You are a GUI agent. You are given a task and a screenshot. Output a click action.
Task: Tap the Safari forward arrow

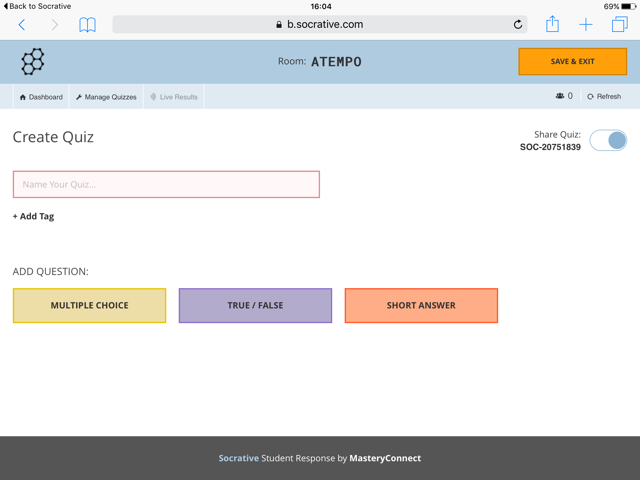(55, 25)
